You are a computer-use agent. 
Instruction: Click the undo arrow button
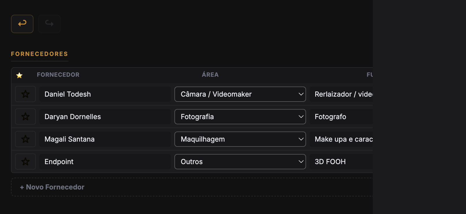click(x=22, y=24)
